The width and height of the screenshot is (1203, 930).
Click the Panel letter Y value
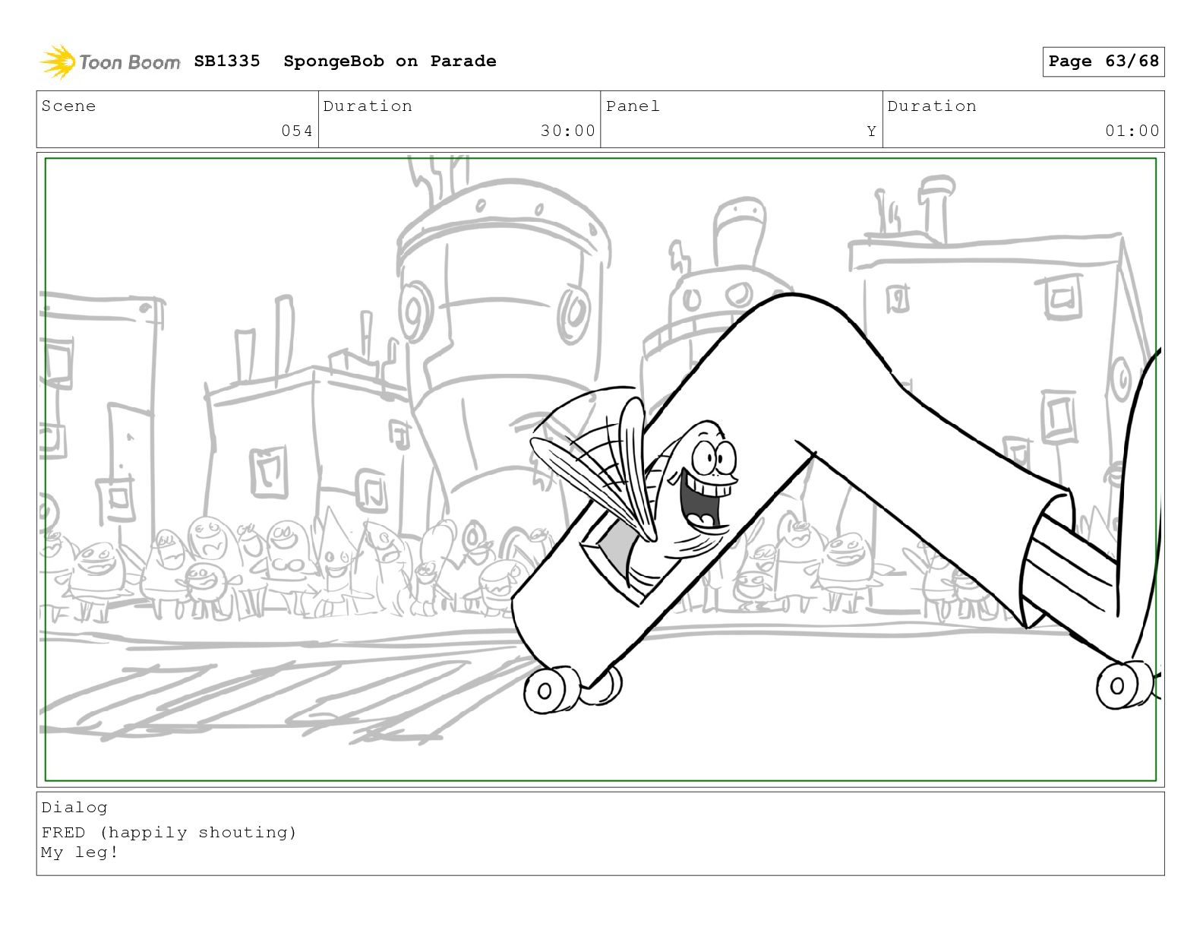tap(871, 131)
